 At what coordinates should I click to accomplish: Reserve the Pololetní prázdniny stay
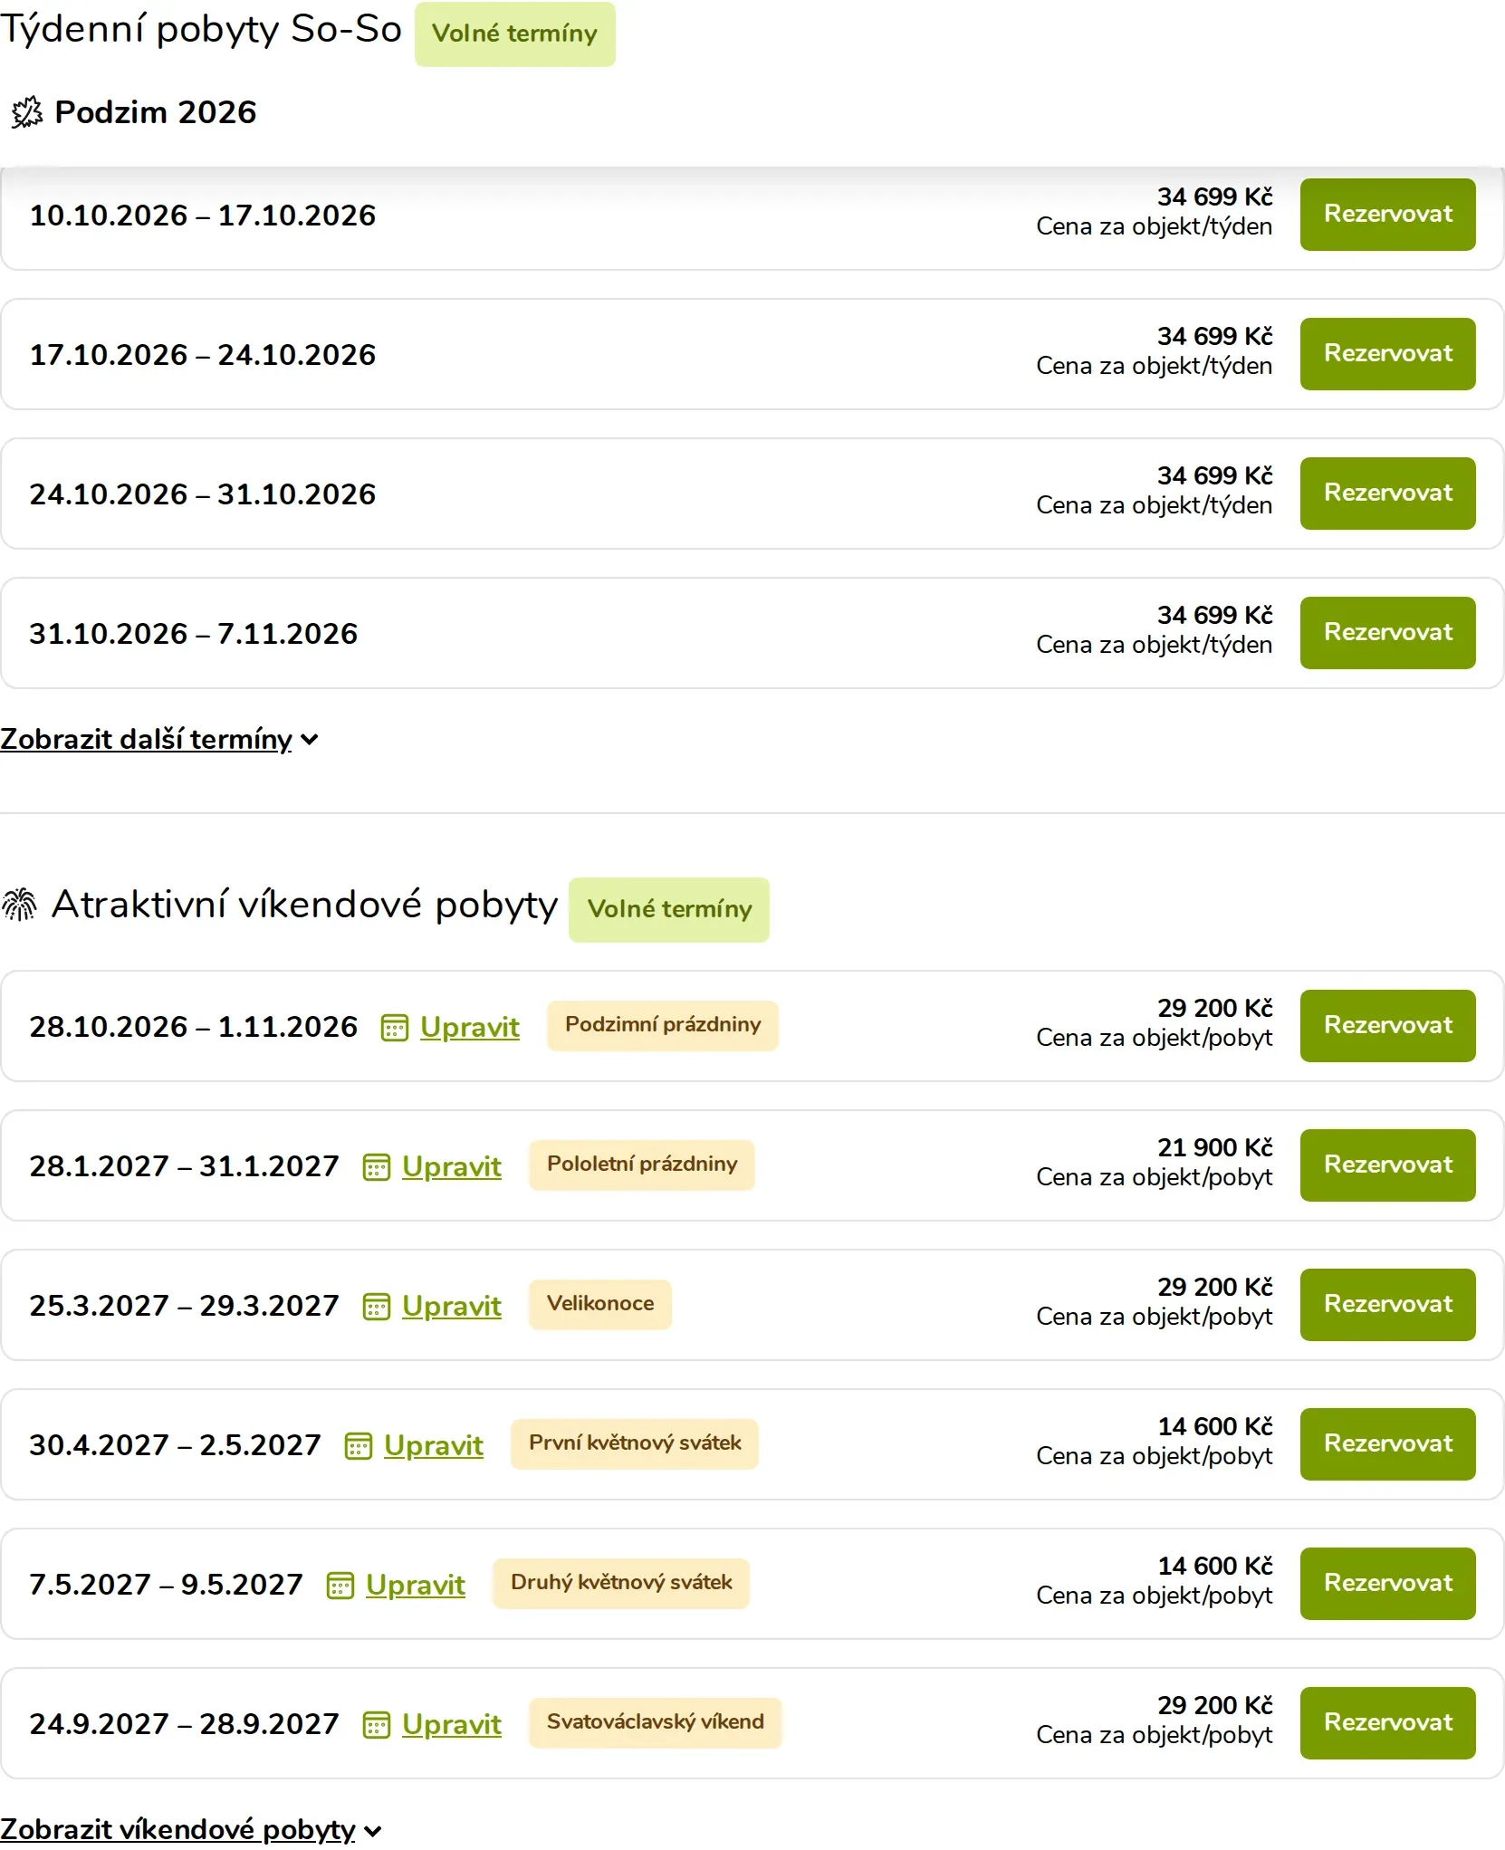click(x=1387, y=1165)
